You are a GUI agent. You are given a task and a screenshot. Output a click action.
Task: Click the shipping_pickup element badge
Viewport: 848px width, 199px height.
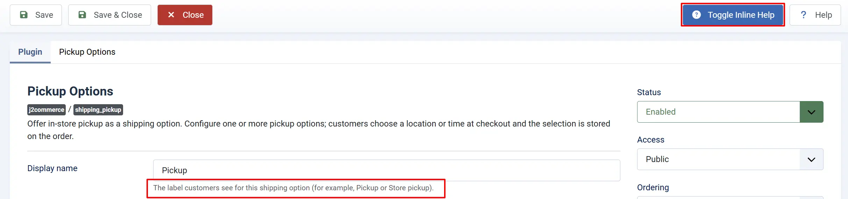[x=98, y=110]
